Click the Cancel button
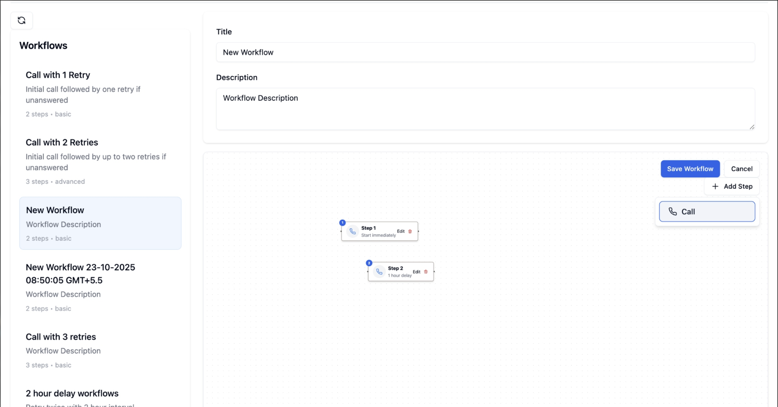This screenshot has width=778, height=407. coord(742,169)
